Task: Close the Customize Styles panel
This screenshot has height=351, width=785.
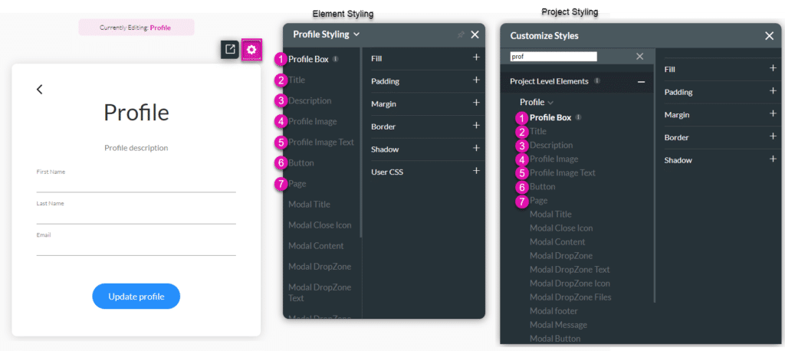Action: pos(769,36)
